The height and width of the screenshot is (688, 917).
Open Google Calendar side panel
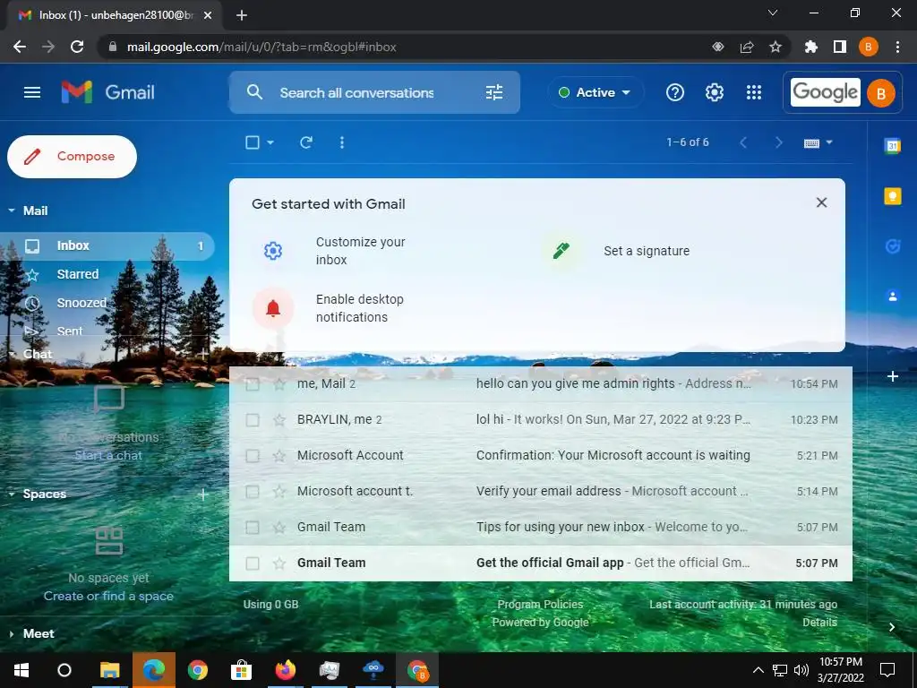[x=893, y=146]
